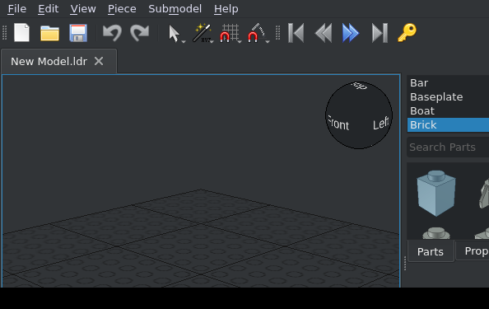Click the golden key icon

pos(407,32)
